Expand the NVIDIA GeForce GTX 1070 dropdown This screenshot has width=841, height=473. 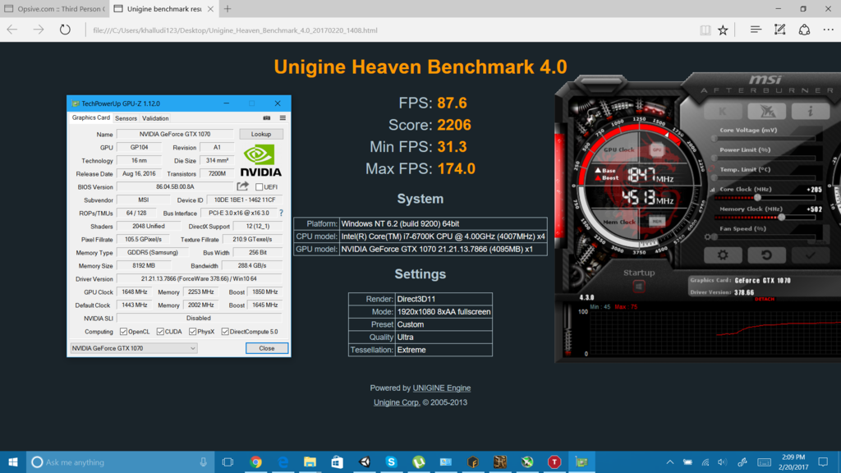coord(134,348)
